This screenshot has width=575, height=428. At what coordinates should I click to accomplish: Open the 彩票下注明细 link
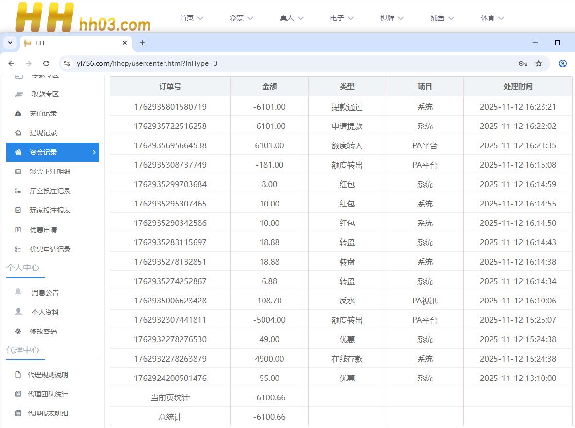tap(50, 172)
